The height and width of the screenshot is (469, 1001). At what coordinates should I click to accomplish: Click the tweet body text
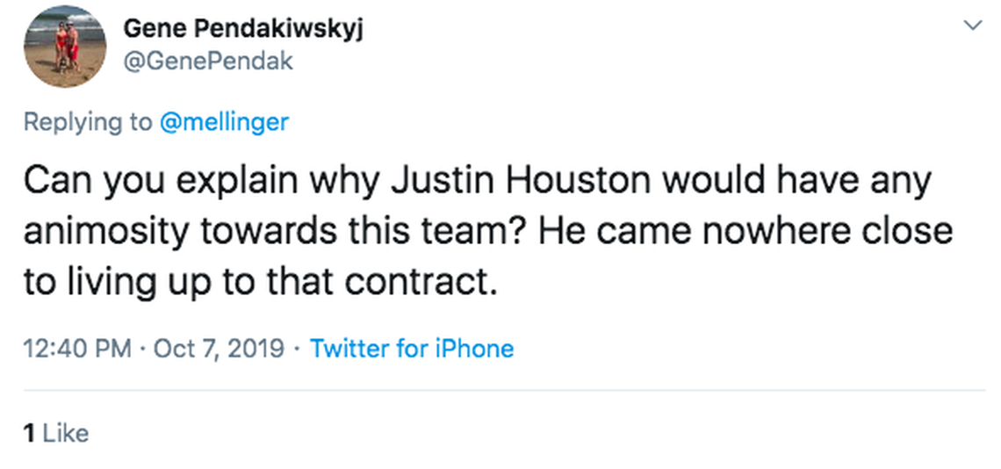[474, 232]
